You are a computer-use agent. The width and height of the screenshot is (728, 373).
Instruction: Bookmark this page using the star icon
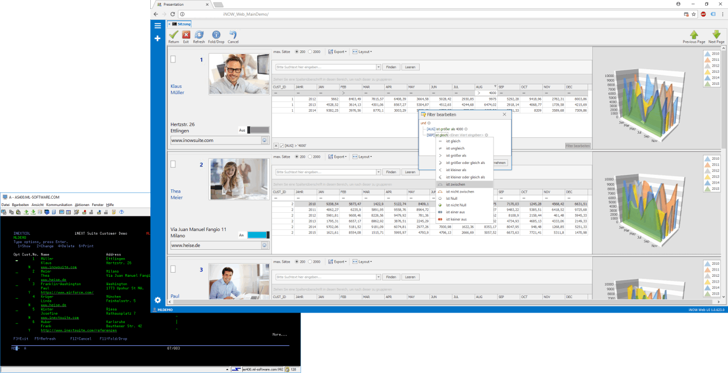(x=694, y=14)
